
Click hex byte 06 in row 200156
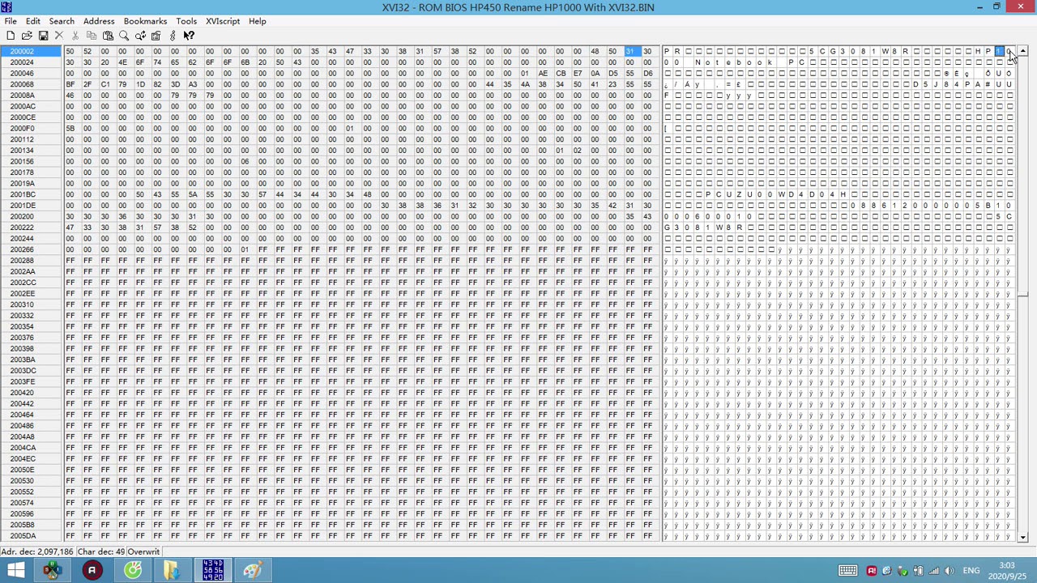pyautogui.click(x=245, y=161)
